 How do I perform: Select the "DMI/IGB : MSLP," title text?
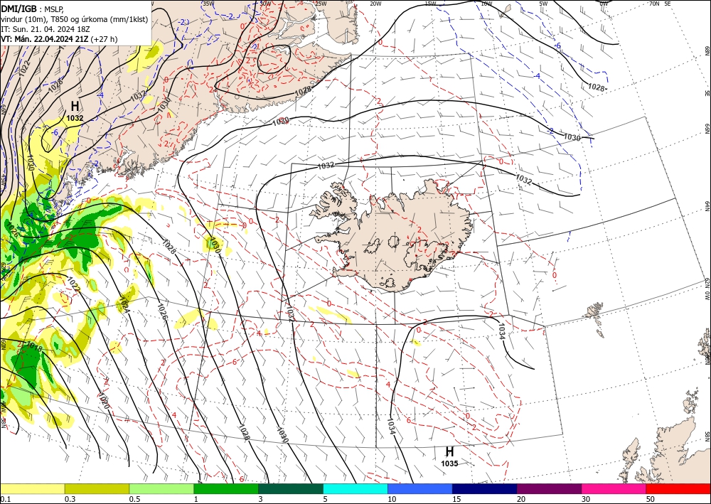coord(33,8)
